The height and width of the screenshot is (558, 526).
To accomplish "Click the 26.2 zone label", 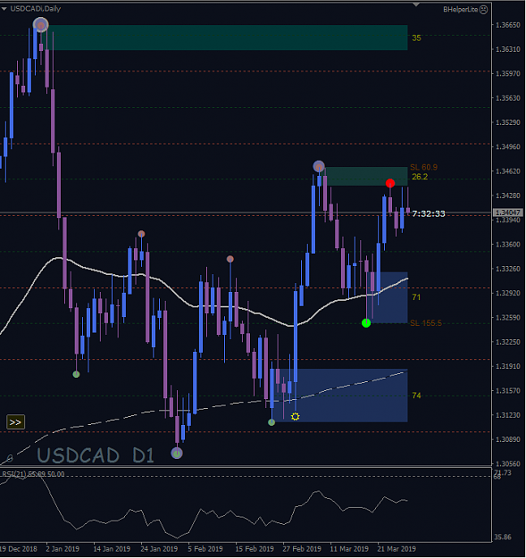I will (x=420, y=177).
